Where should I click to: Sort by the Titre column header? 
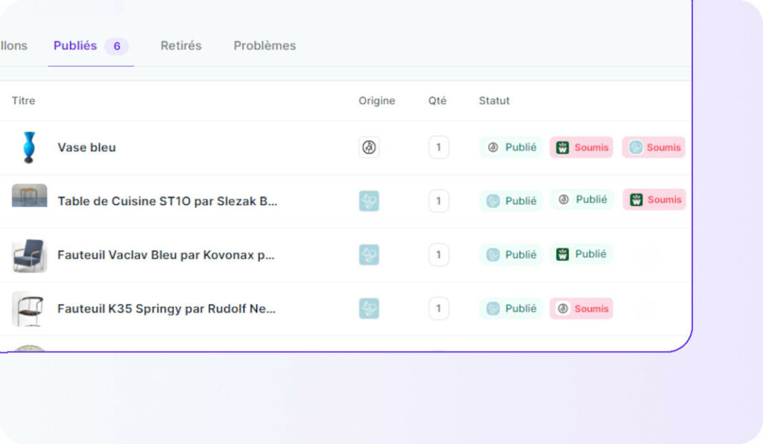pyautogui.click(x=23, y=101)
